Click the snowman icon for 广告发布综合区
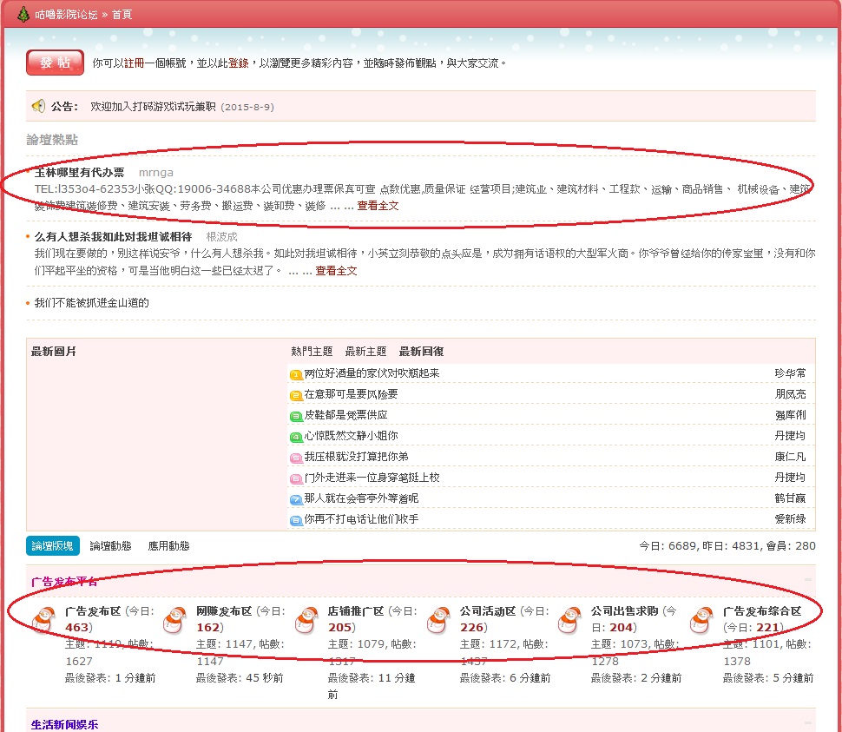The image size is (842, 732). tap(702, 620)
